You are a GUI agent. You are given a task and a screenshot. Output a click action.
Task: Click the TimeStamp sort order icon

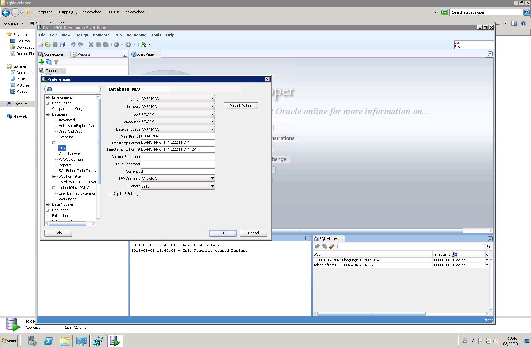pyautogui.click(x=455, y=254)
